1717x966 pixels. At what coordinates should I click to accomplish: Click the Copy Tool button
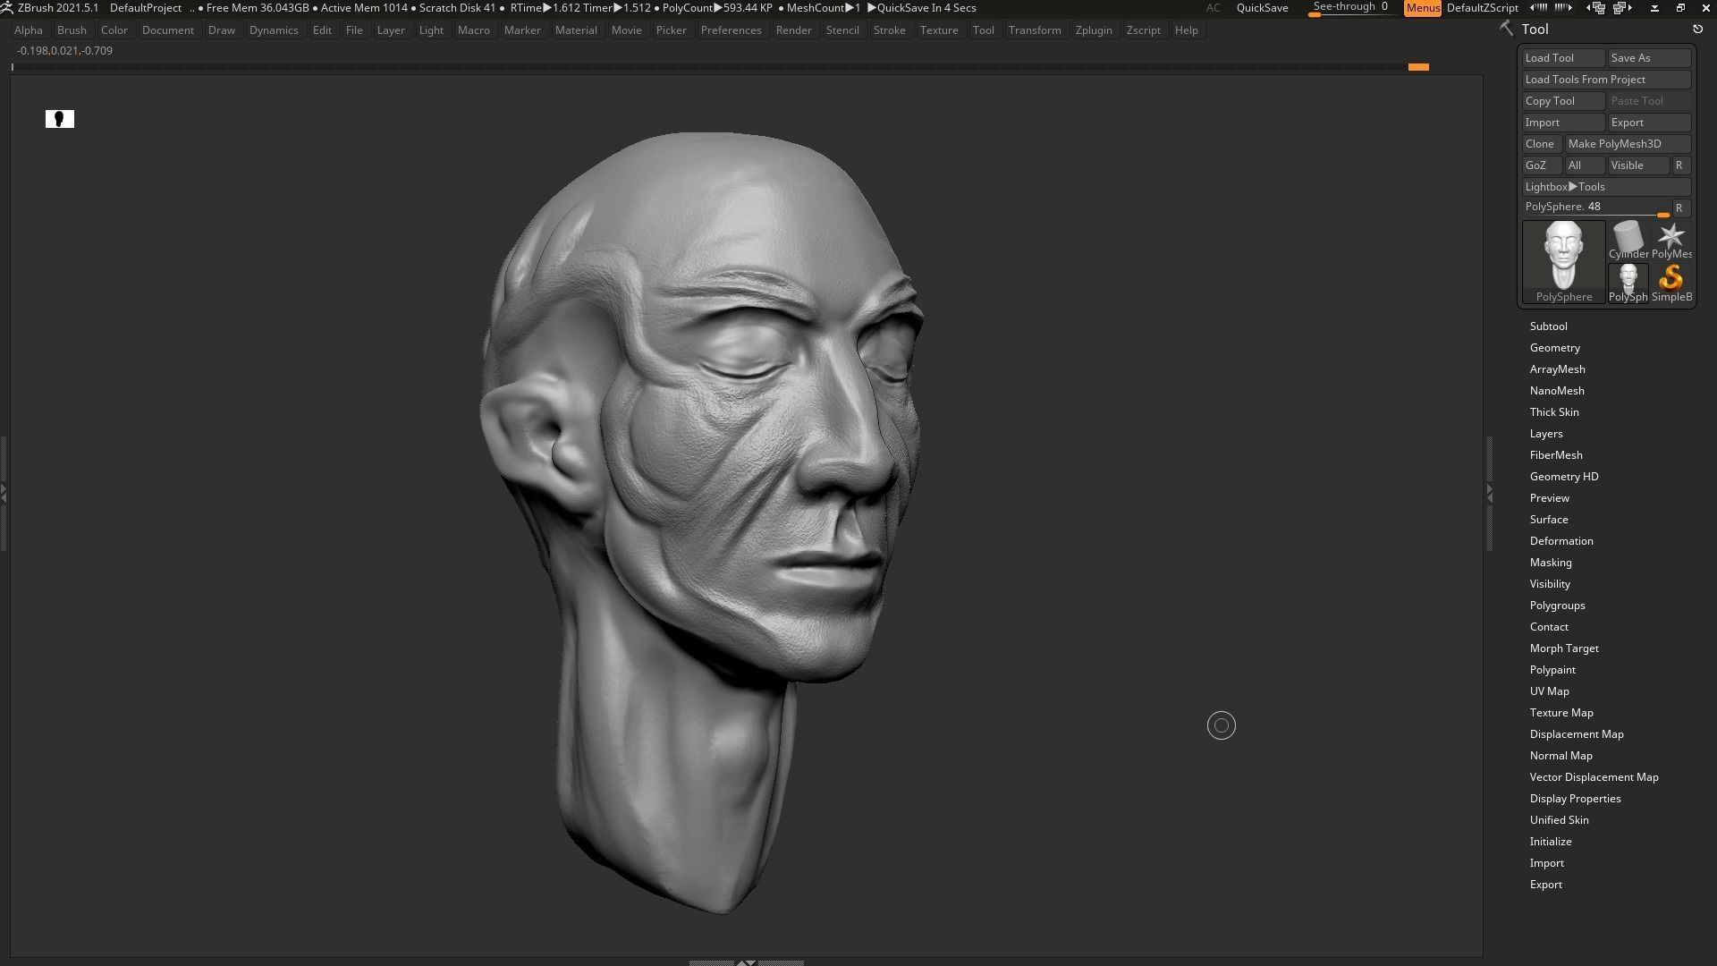pyautogui.click(x=1563, y=101)
